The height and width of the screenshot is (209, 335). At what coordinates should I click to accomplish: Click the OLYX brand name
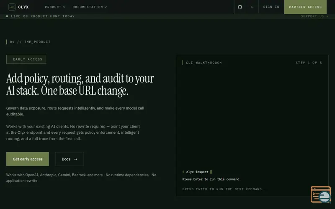23,7
